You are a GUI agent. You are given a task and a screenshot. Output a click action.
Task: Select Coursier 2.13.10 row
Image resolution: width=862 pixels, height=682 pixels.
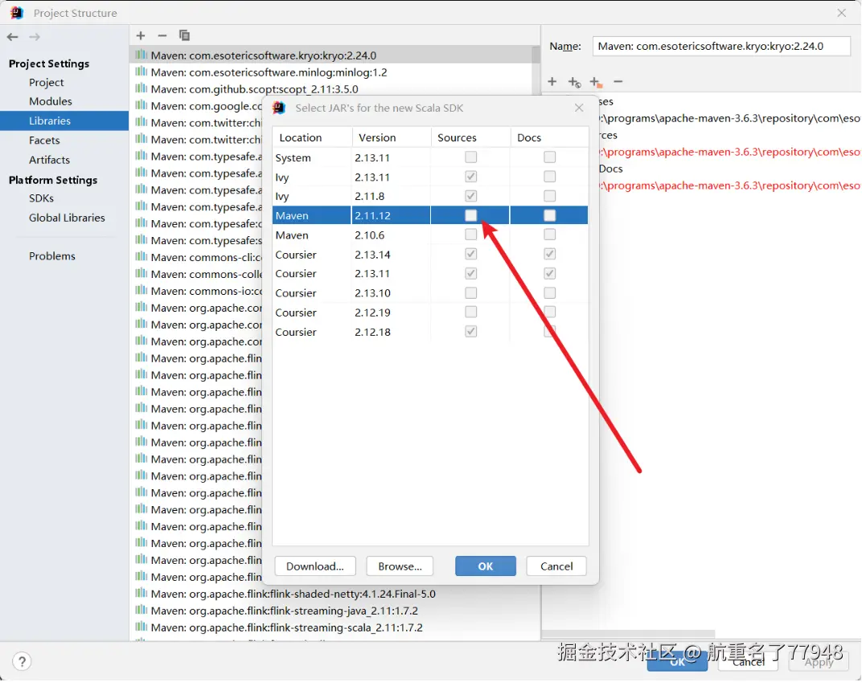pos(430,293)
